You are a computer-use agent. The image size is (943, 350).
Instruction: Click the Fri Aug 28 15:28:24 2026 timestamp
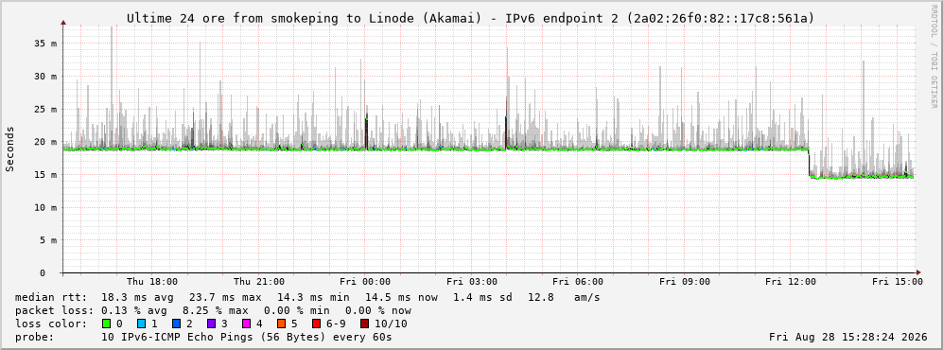coord(848,337)
